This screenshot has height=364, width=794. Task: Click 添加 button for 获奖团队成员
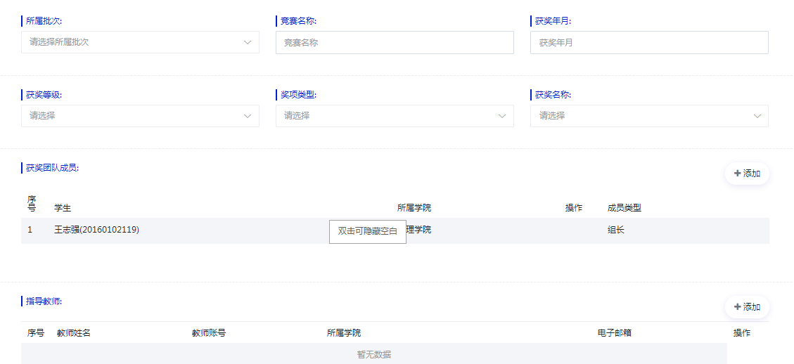coord(747,174)
